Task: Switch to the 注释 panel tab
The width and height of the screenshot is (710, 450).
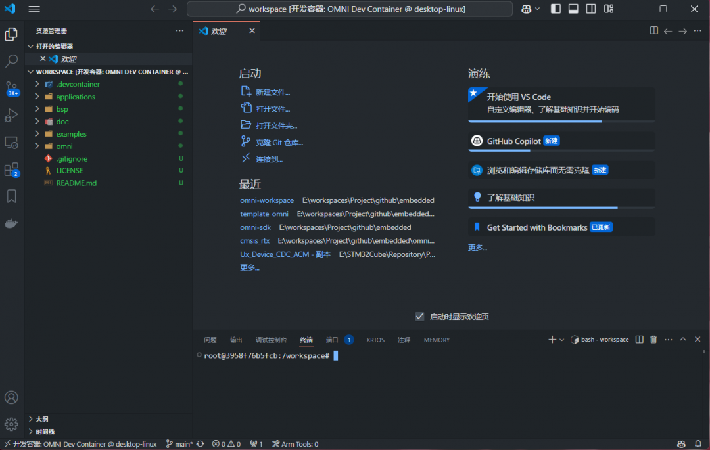Action: coord(404,340)
